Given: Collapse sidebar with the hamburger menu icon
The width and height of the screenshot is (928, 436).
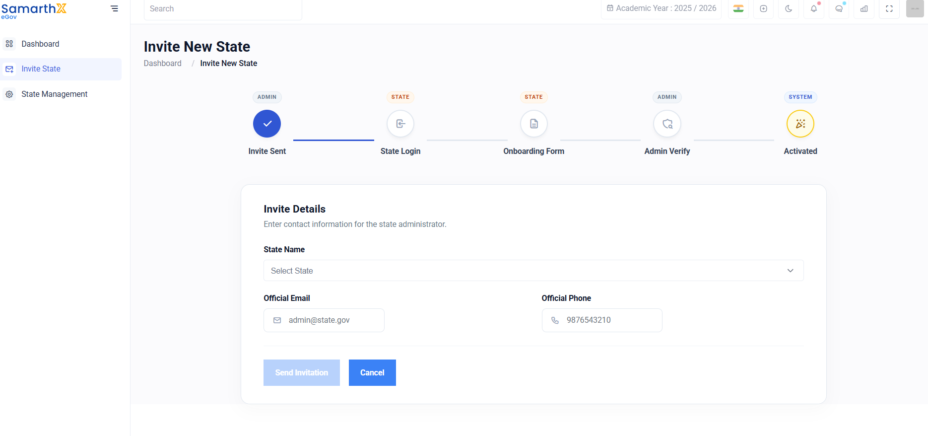Looking at the screenshot, I should (114, 8).
